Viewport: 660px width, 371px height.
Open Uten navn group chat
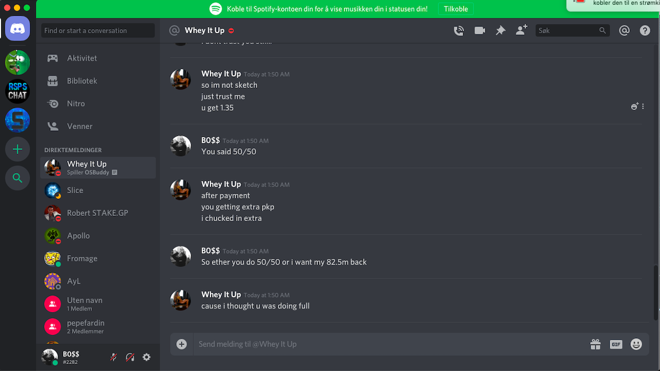coord(98,304)
